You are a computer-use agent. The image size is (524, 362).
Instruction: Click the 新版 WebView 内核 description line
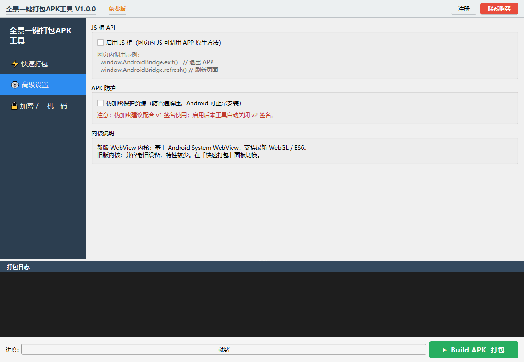click(x=202, y=147)
